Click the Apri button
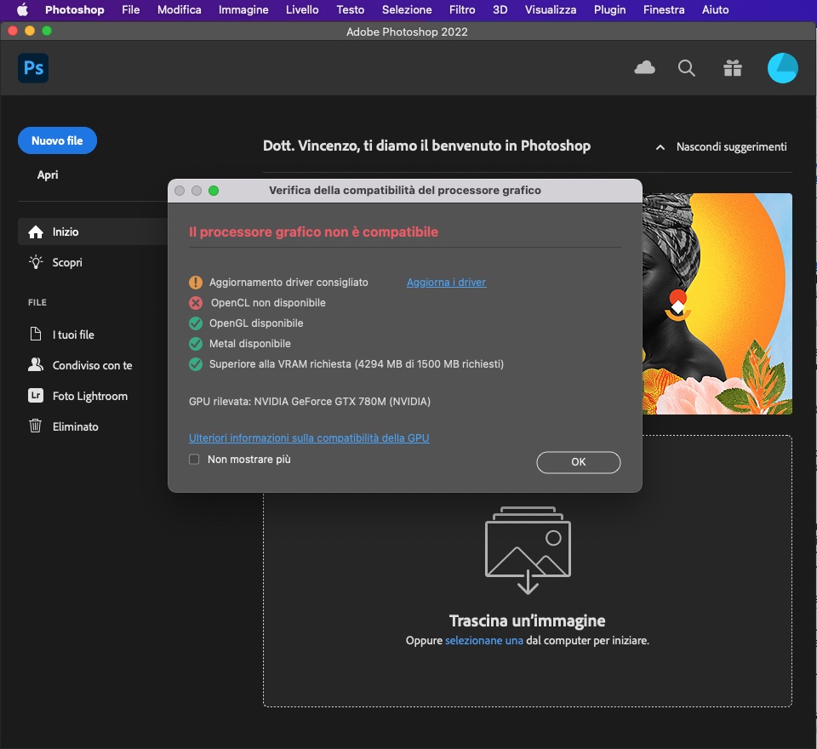 click(48, 175)
